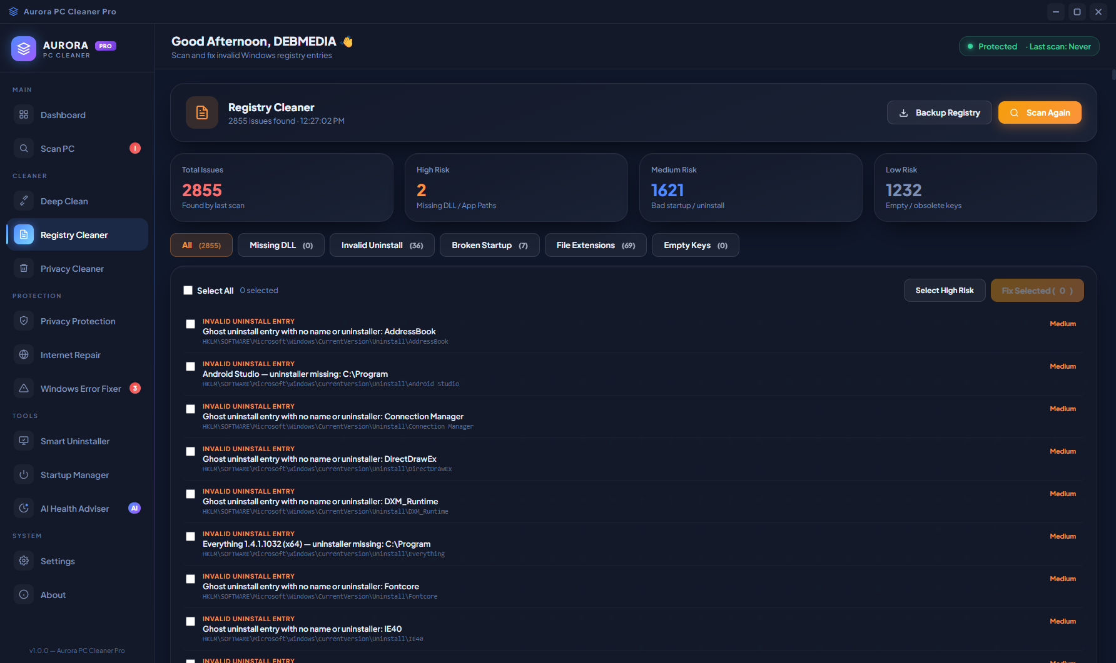The width and height of the screenshot is (1116, 663).
Task: Click the Registry Cleaner header panel icon
Action: point(202,112)
